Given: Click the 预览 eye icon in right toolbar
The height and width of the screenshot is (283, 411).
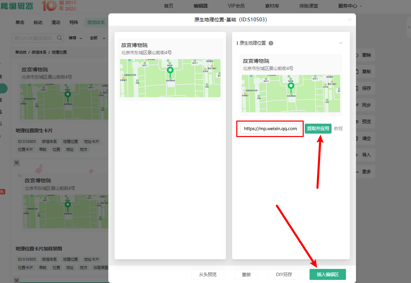Looking at the screenshot, I should point(357,122).
